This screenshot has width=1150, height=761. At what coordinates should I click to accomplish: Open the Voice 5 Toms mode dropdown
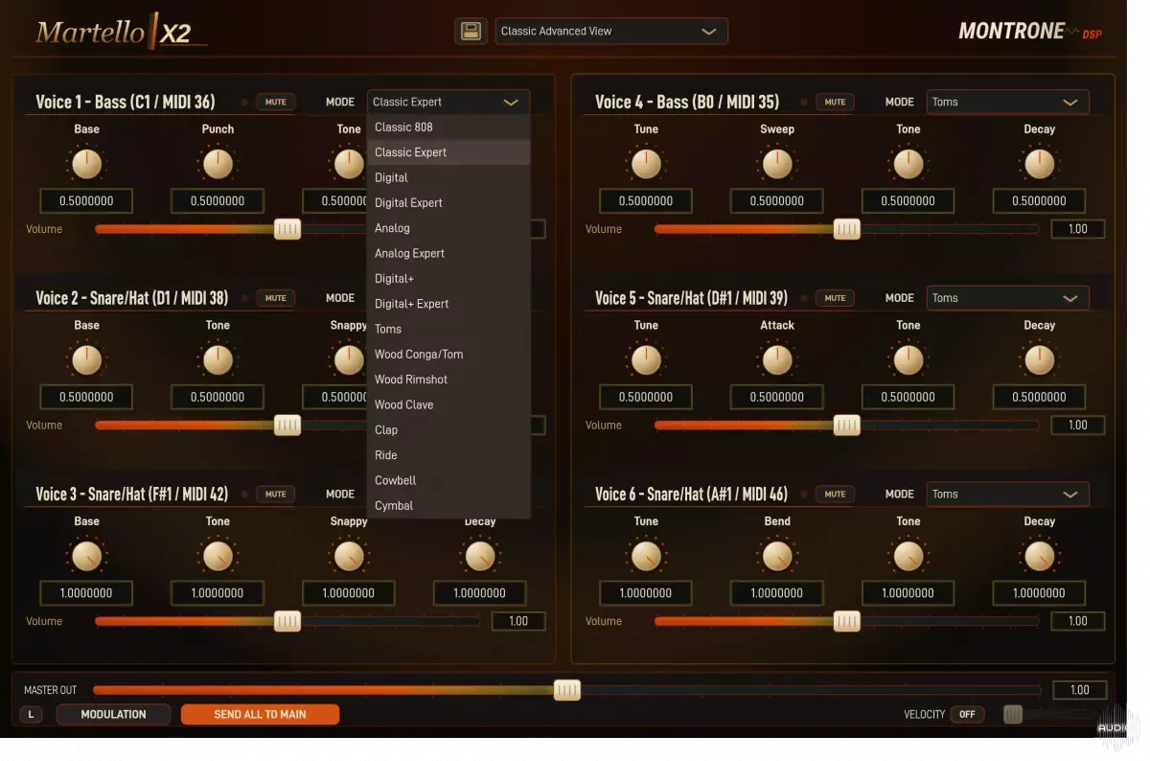(1008, 298)
